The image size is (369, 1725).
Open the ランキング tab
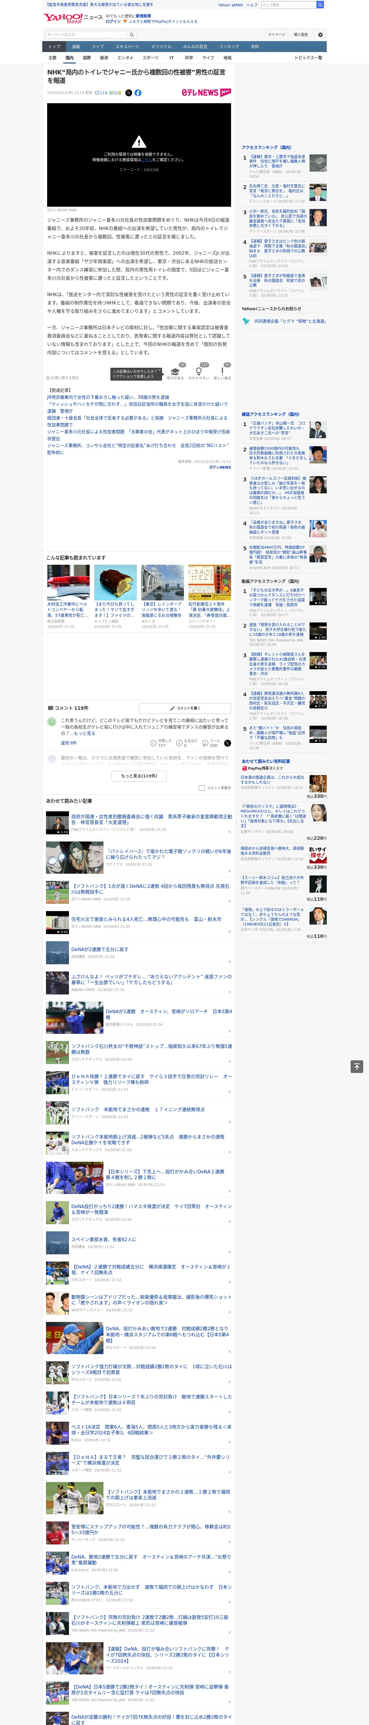[229, 47]
